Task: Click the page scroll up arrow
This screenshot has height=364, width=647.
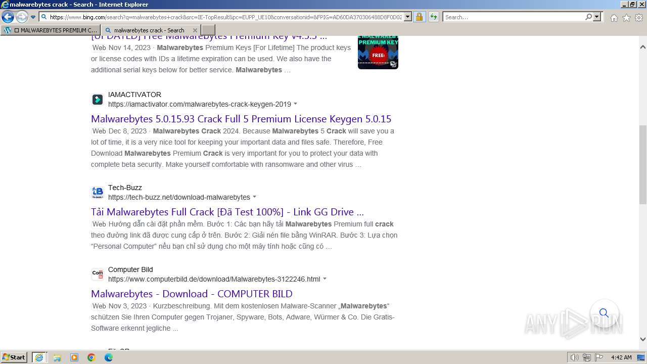Action: point(643,47)
